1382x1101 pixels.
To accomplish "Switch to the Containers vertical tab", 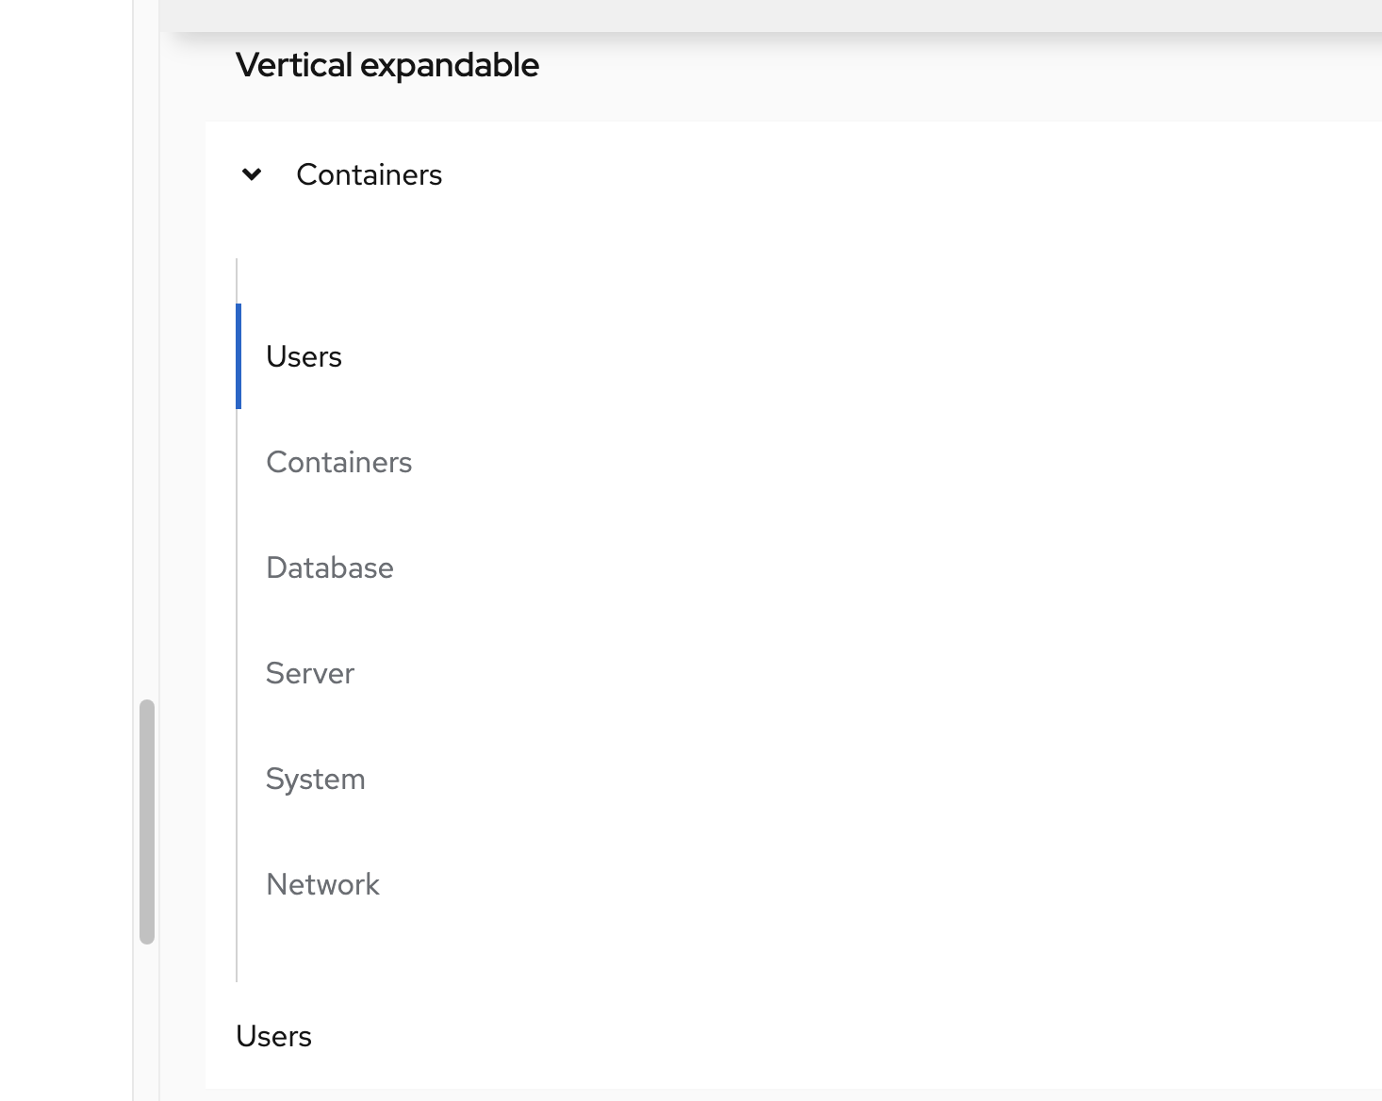I will [338, 462].
